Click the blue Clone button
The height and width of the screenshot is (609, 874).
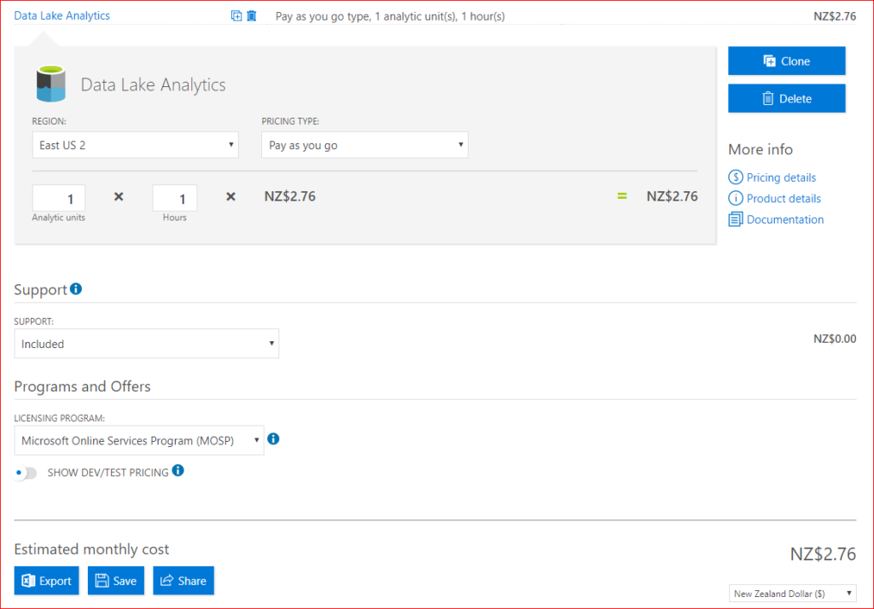(x=786, y=61)
